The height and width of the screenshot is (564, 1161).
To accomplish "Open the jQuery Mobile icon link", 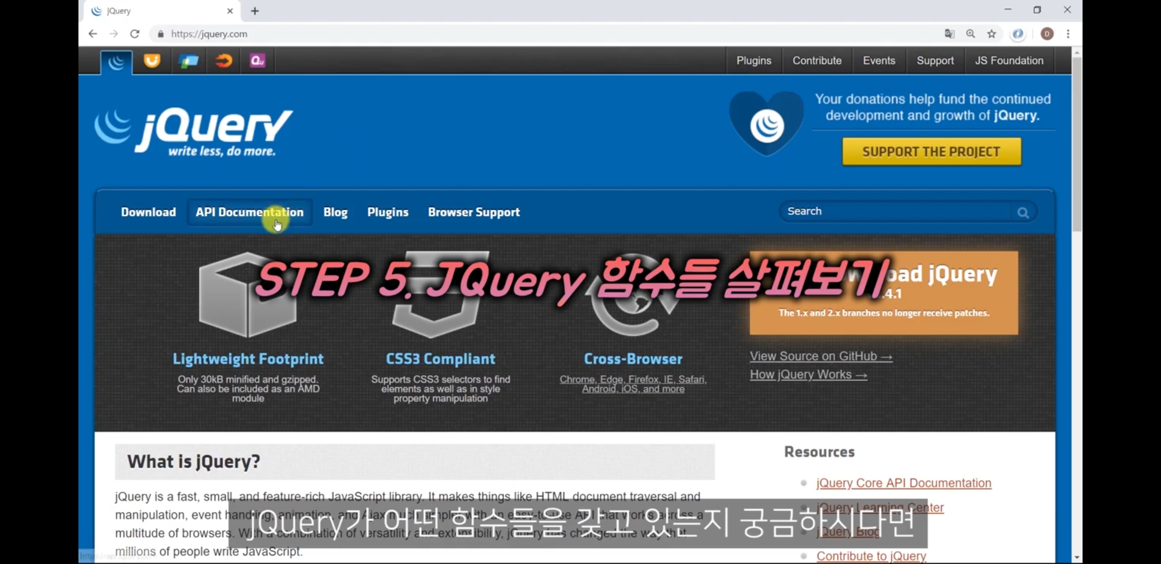I will pos(188,61).
